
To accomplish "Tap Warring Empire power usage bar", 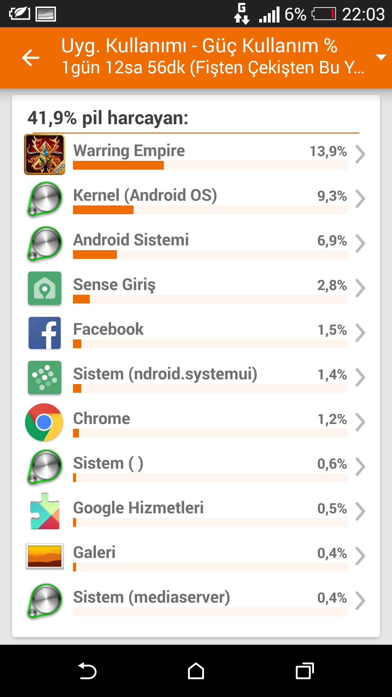I will [x=210, y=165].
